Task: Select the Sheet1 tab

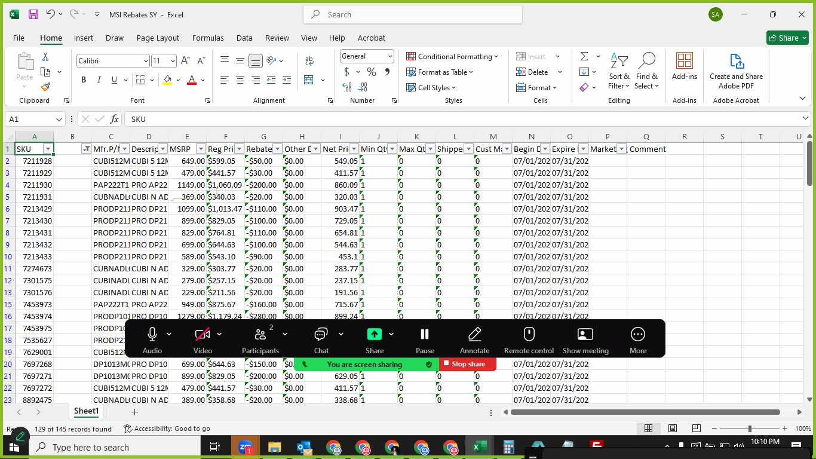Action: [86, 411]
